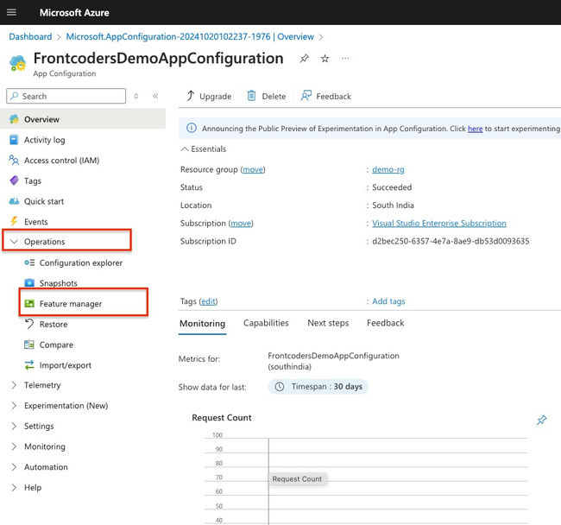Click the Feedback person icon in toolbar
This screenshot has height=525, width=561.
click(306, 96)
